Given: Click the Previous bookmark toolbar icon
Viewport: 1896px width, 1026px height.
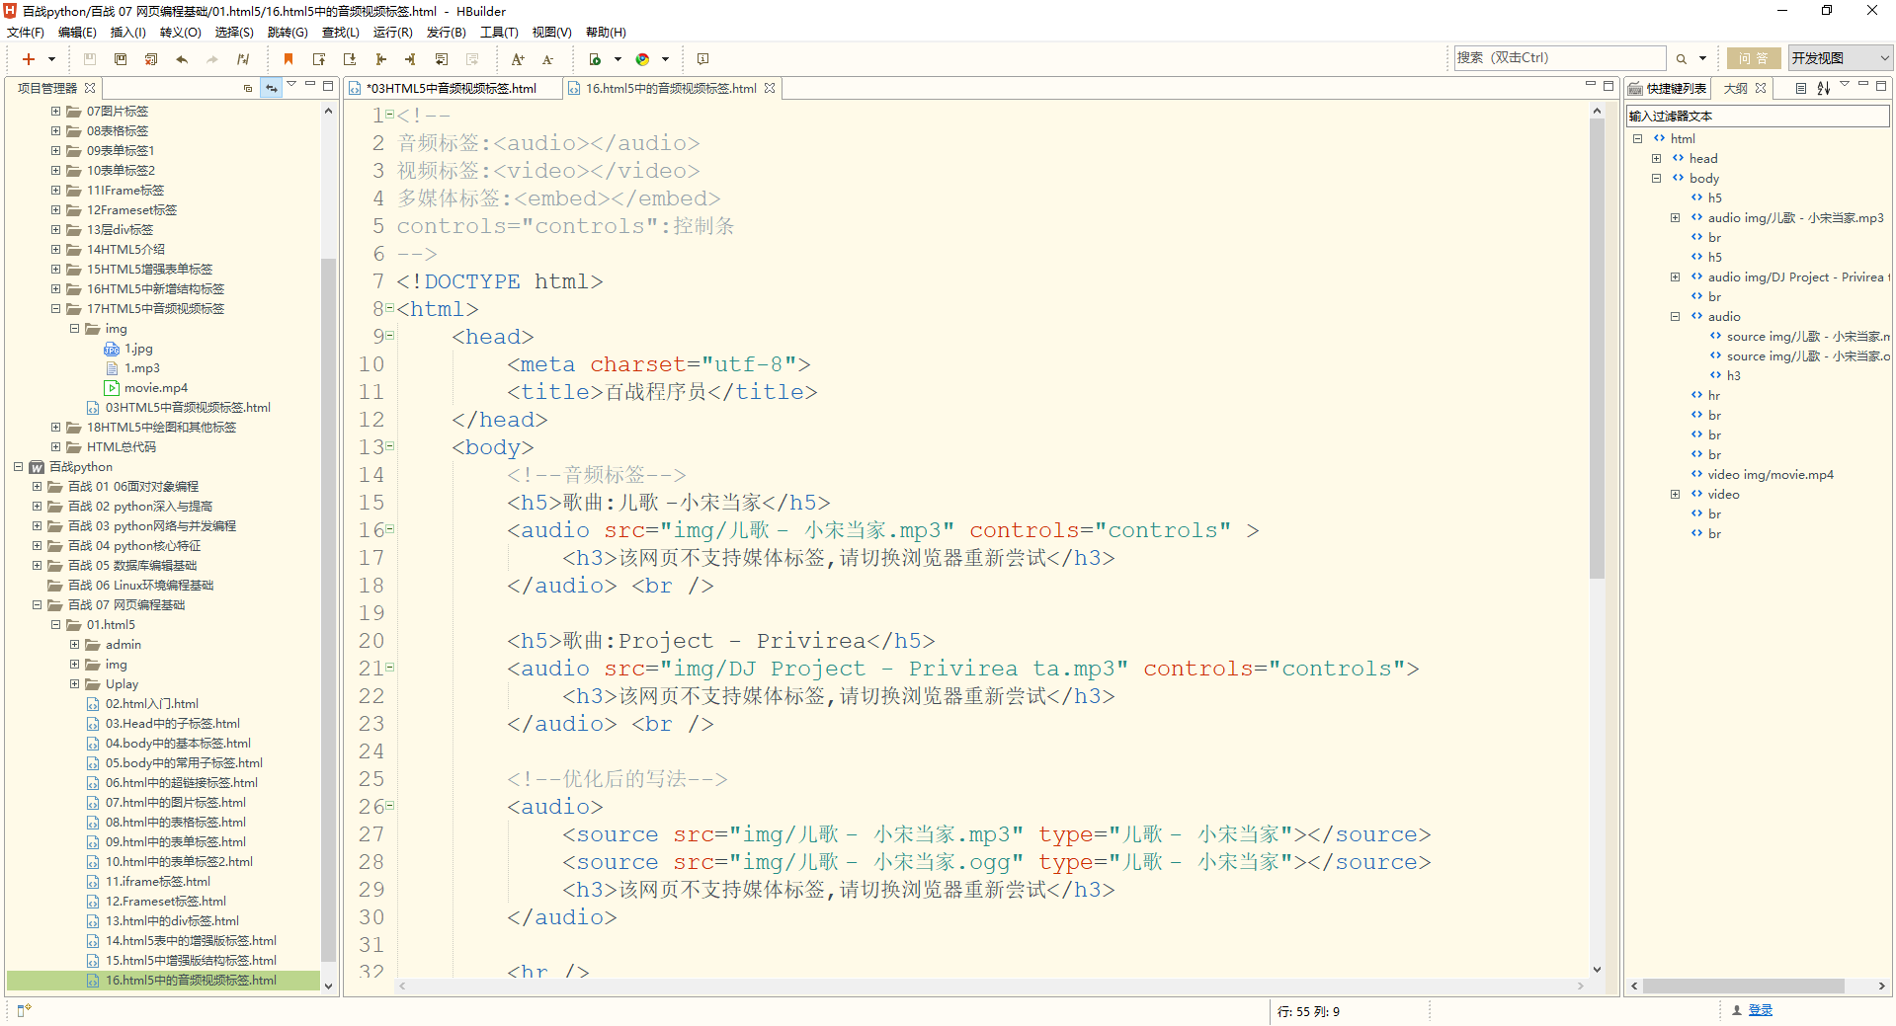Looking at the screenshot, I should [x=319, y=59].
